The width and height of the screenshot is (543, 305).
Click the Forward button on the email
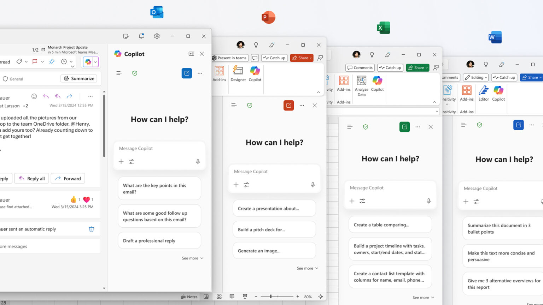click(68, 179)
